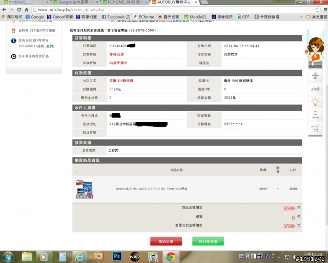Bookmark this page with the star icon
The width and height of the screenshot is (328, 263).
(x=317, y=10)
